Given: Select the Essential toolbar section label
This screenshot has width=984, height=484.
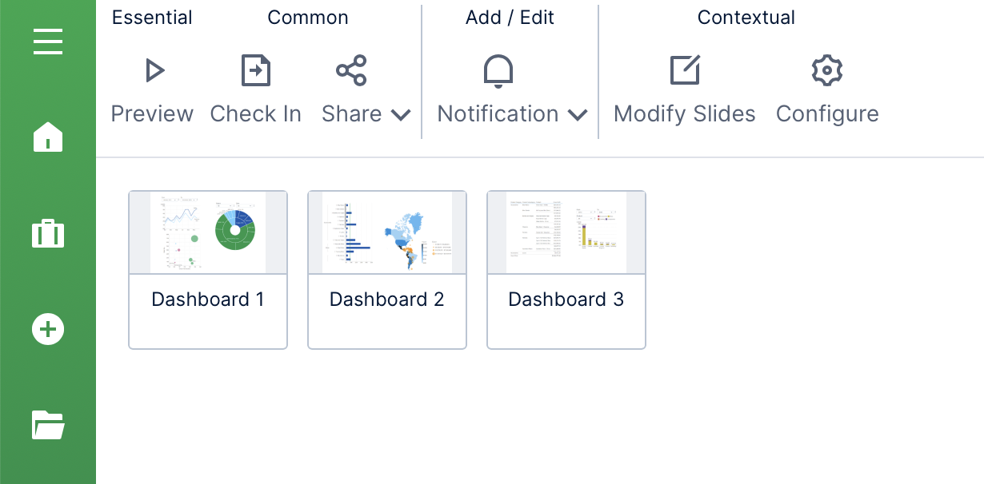Looking at the screenshot, I should point(152,18).
